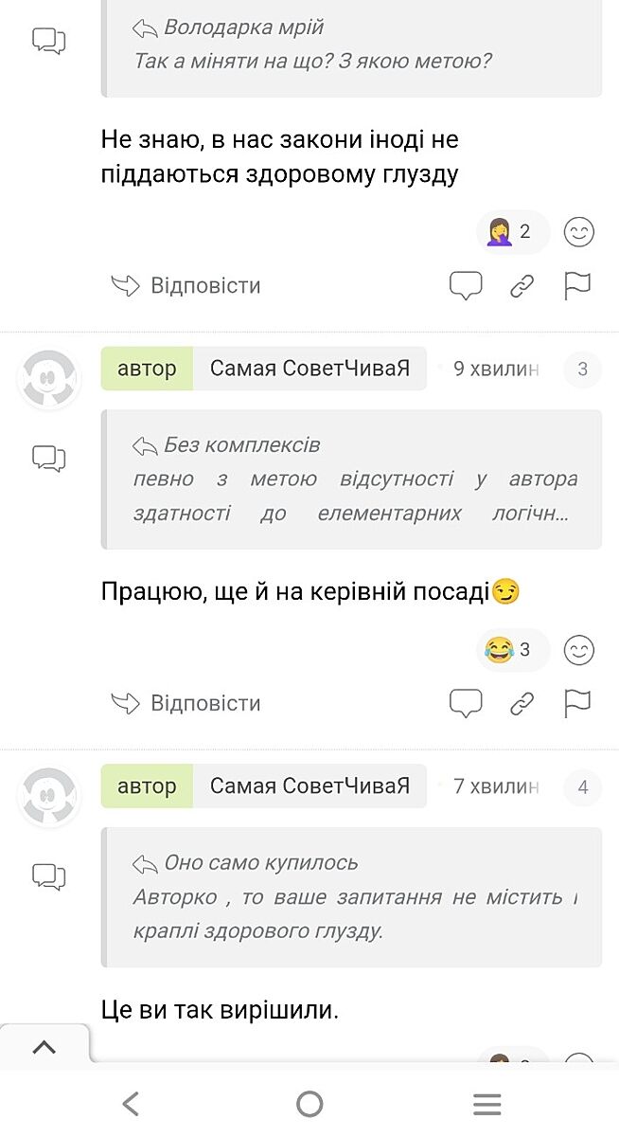Add a reaction to the "Працюю" comment

point(578,650)
